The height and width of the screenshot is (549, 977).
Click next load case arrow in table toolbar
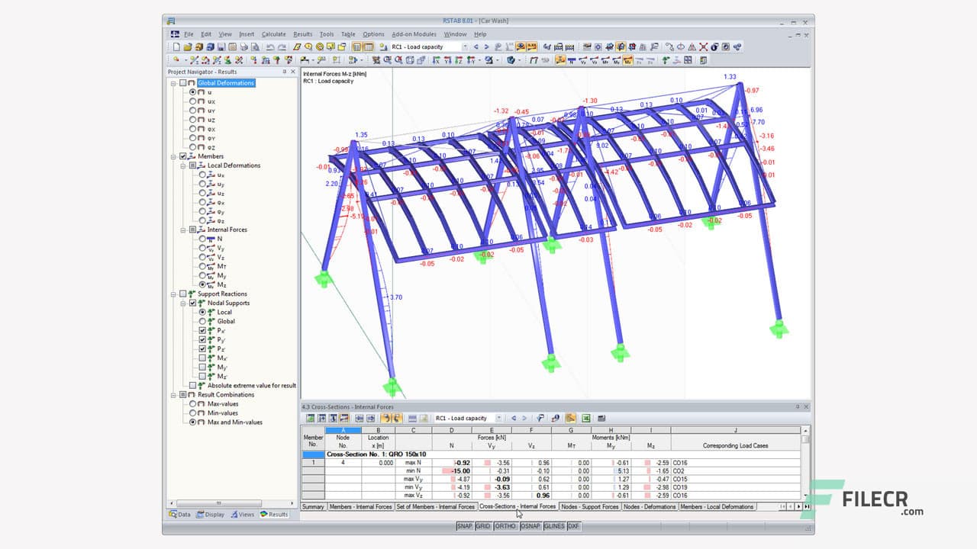pos(524,418)
